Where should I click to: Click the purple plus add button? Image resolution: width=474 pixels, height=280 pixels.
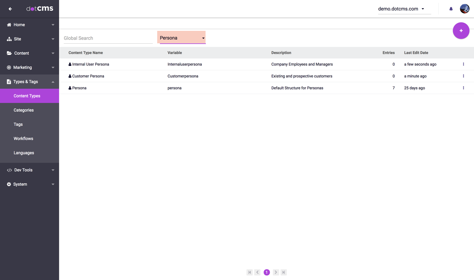(x=461, y=31)
